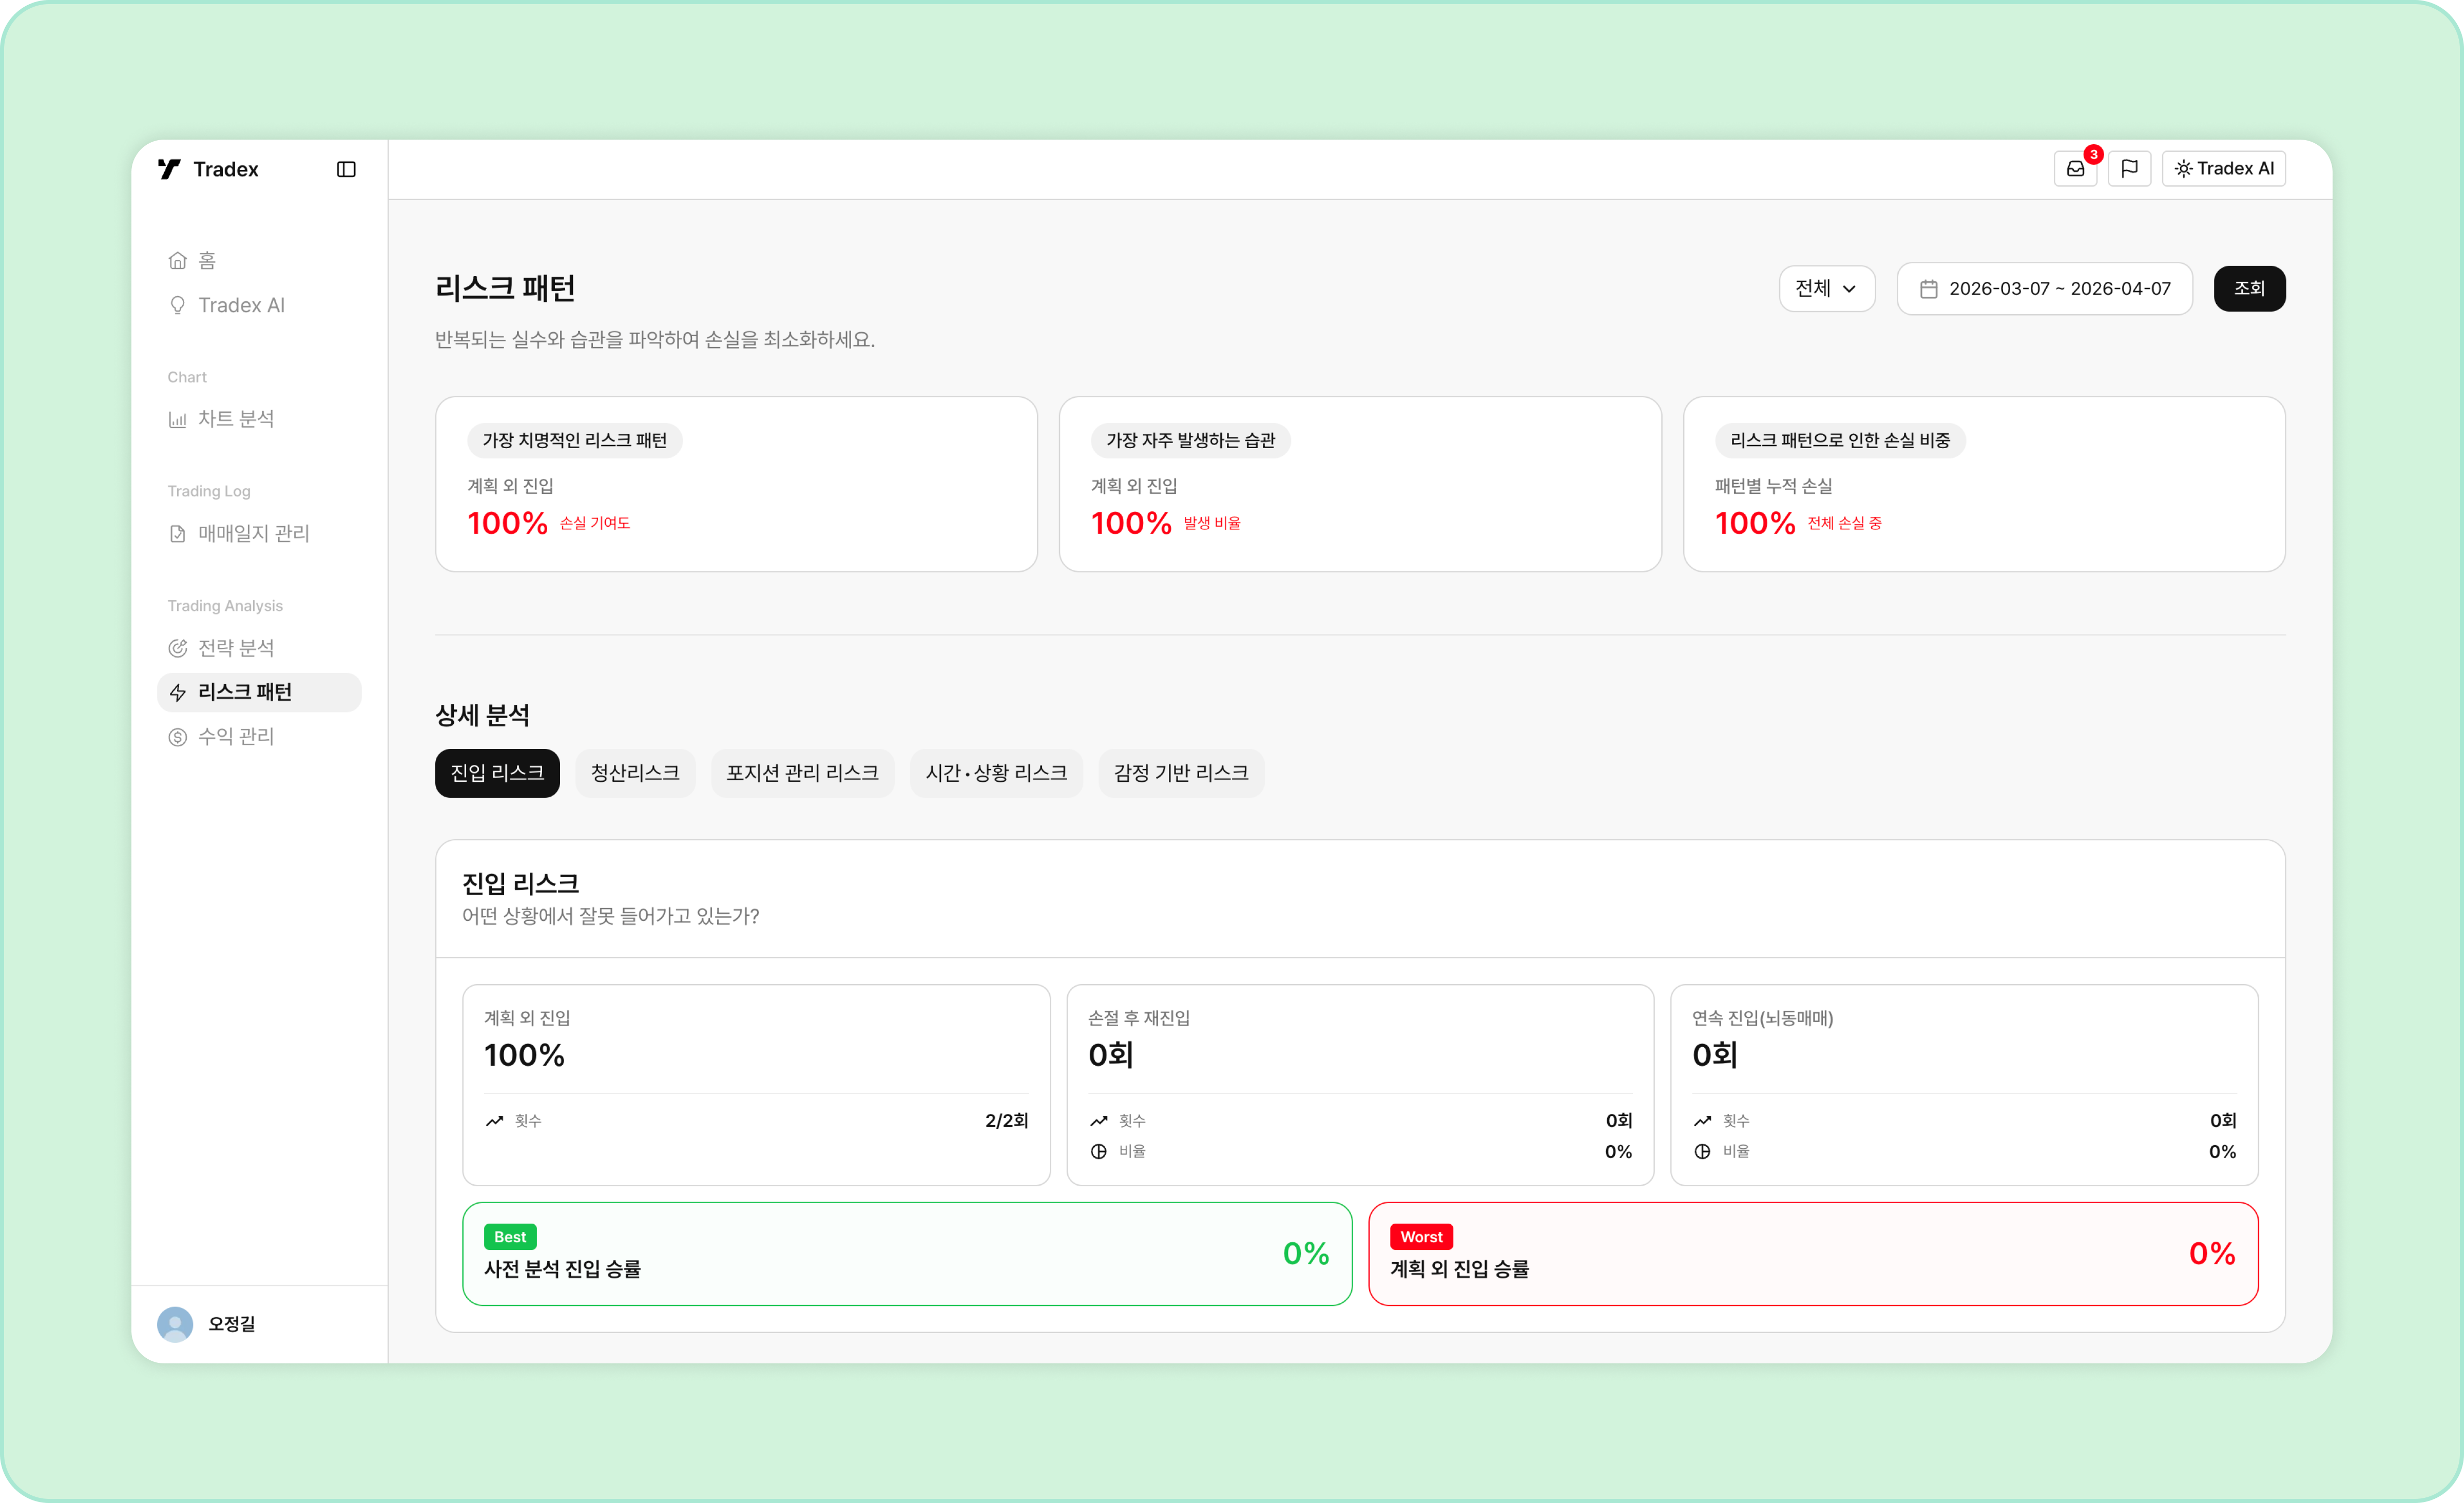Click pie icon in 손절 후 재진입 비율 row
Screen dimensions: 2464x1503
click(1098, 1152)
